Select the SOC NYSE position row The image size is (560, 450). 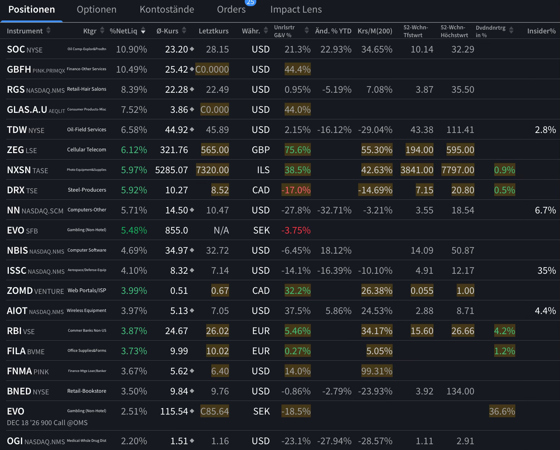[x=280, y=49]
